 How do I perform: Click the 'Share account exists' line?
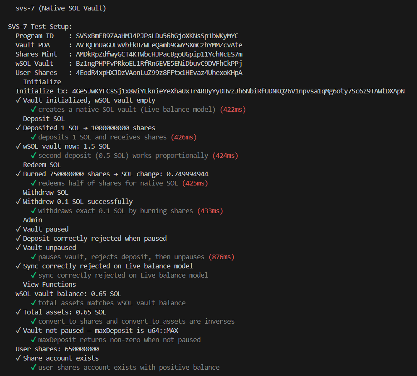pos(61,358)
